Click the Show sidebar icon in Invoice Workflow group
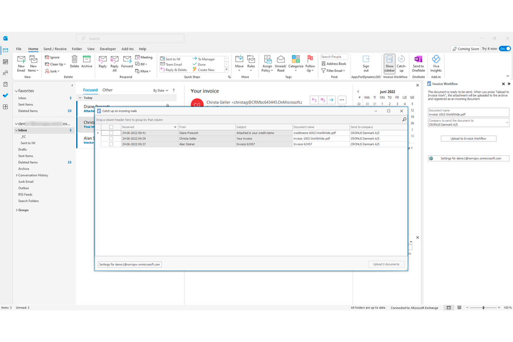The height and width of the screenshot is (342, 513). coord(389,63)
